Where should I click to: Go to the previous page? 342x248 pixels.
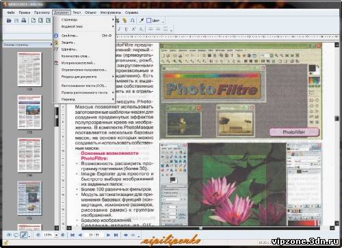(80, 235)
